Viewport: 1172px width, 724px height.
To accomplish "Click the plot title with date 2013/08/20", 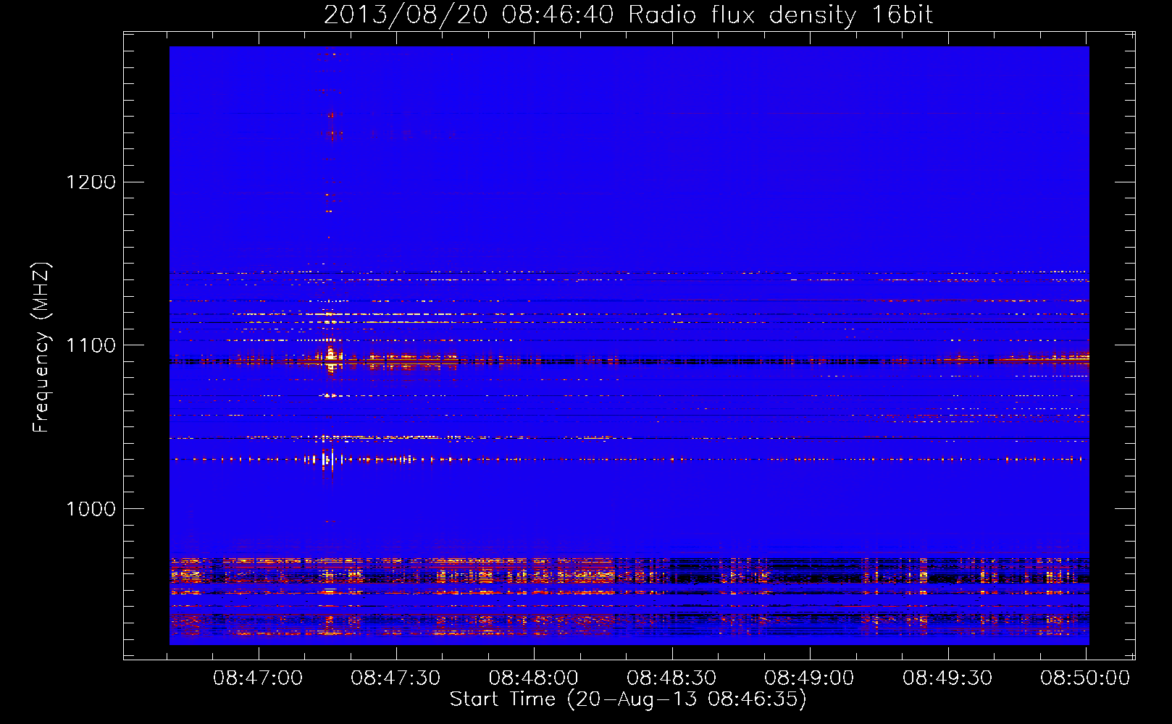I will tap(628, 14).
